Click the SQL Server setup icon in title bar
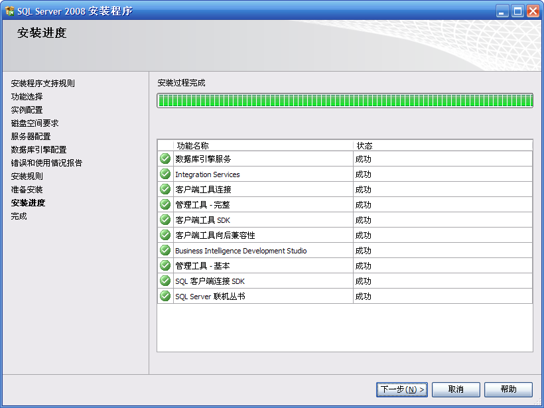Screen dimensions: 544x408 [x=10, y=11]
